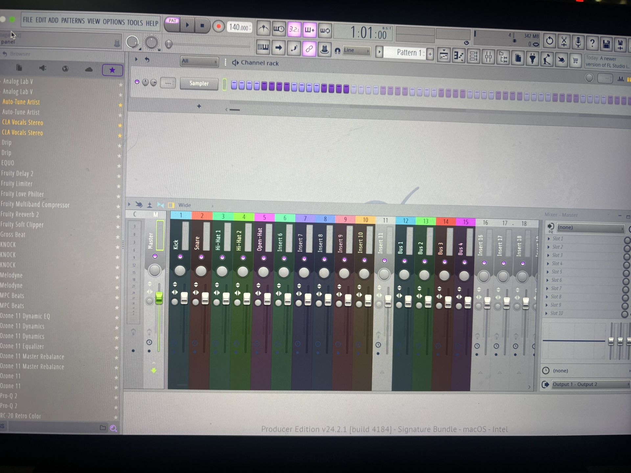The height and width of the screenshot is (473, 631).
Task: Toggle wait for input before recording
Action: click(279, 30)
